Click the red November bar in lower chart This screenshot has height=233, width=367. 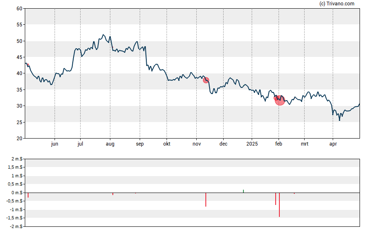point(206,200)
